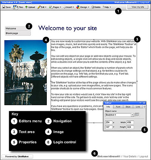Image resolution: width=151 pixels, height=160 pixels.
Task: Open the Help dropdown menu
Action: click(x=107, y=7)
